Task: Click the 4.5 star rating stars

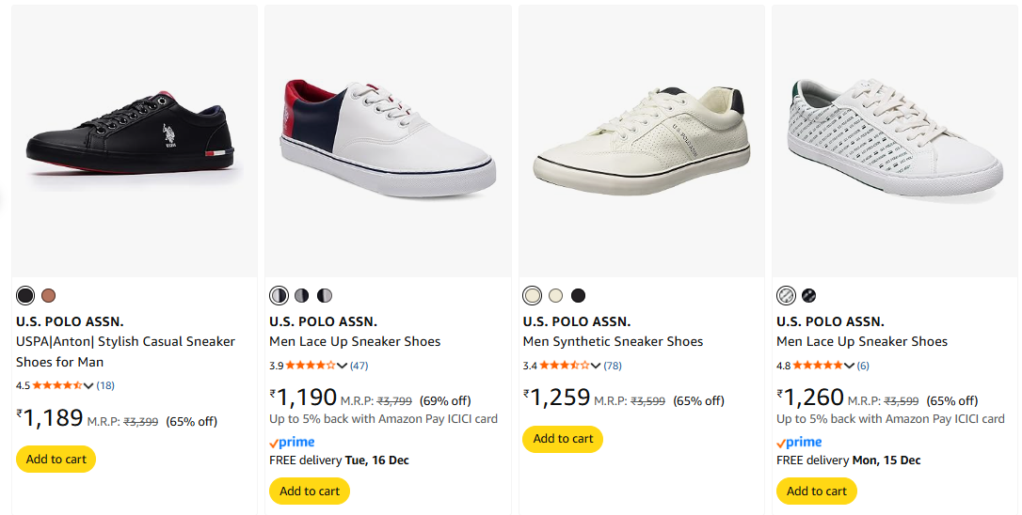Action: coord(57,385)
